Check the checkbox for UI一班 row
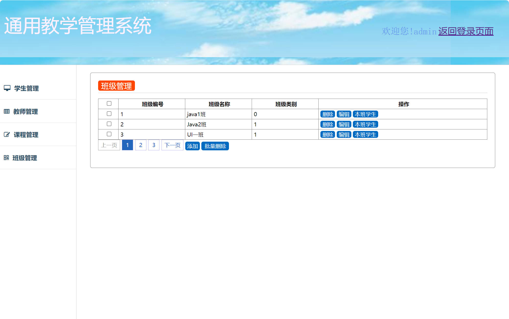The height and width of the screenshot is (319, 509). (109, 134)
